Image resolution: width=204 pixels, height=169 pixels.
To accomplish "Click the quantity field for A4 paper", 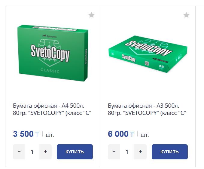I will (32, 152).
